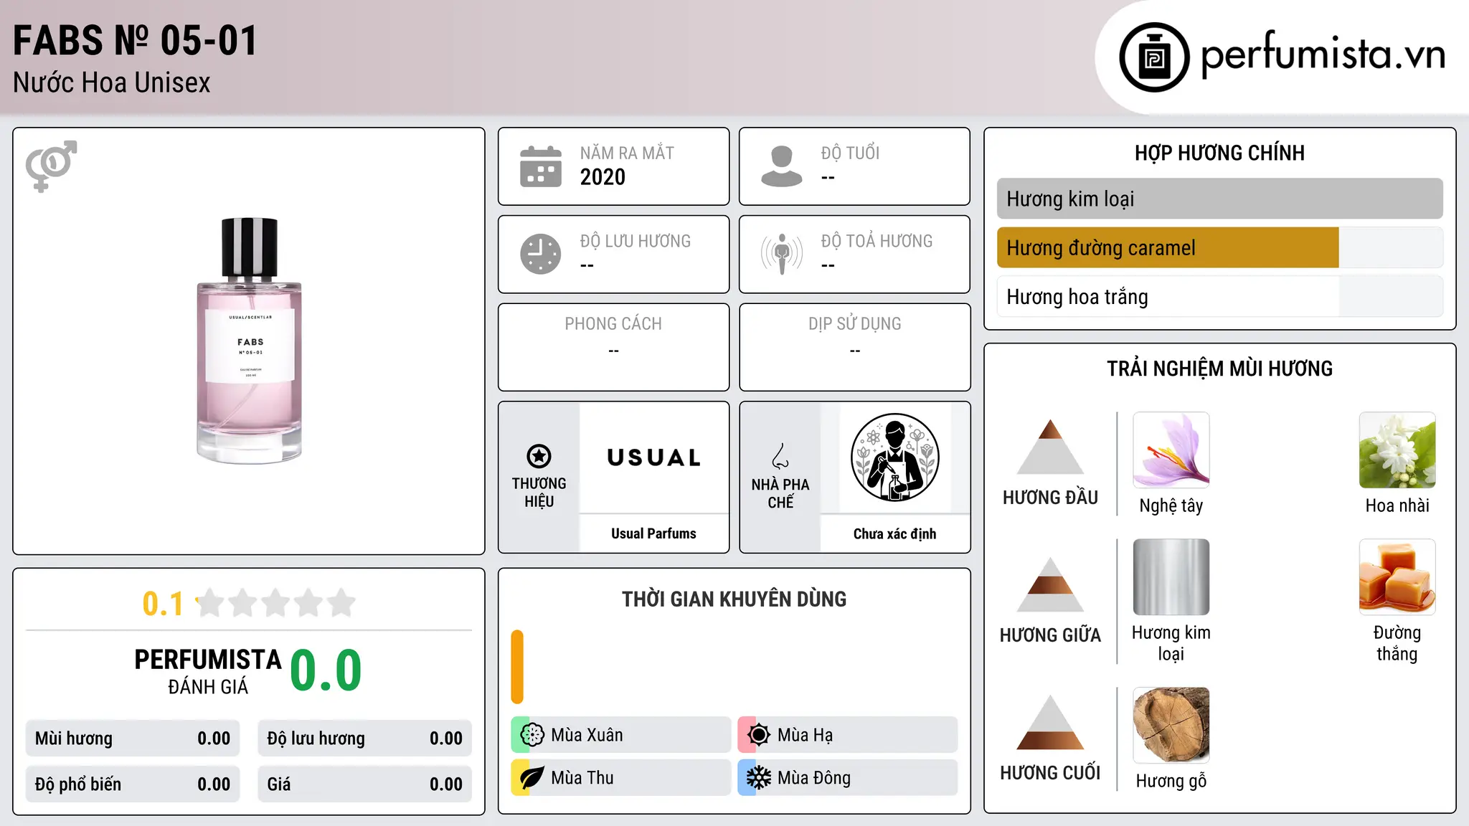Click the Dịp Sử Dụng card
The width and height of the screenshot is (1469, 826).
(x=854, y=347)
